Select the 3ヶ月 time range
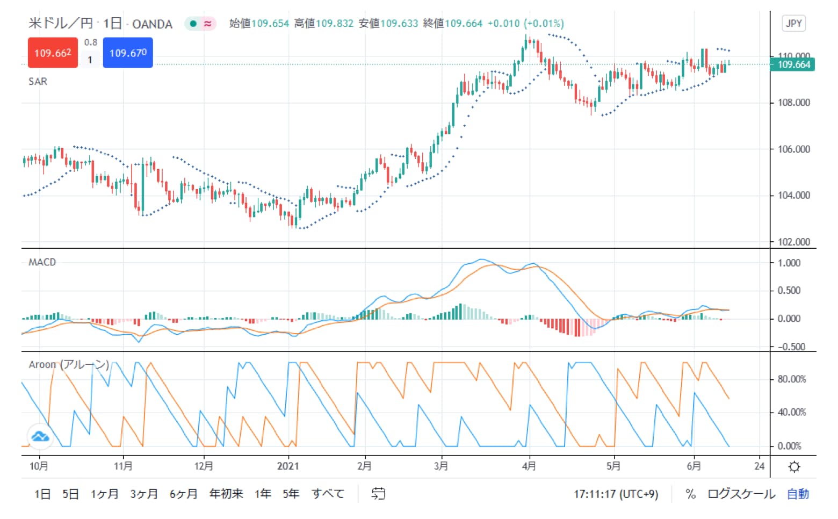 144,494
